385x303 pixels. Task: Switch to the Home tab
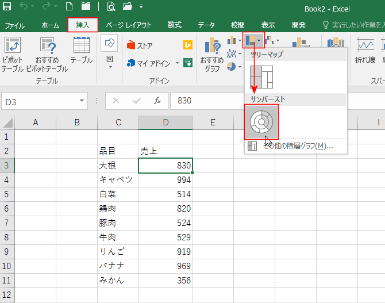[x=50, y=25]
